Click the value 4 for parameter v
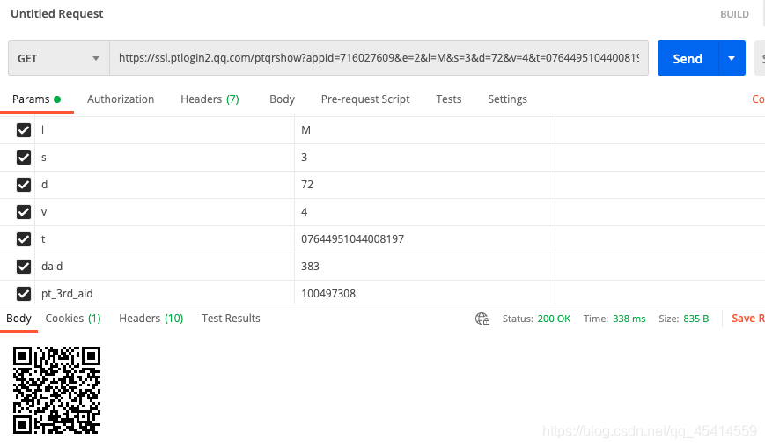The height and width of the screenshot is (447, 765). [x=304, y=212]
